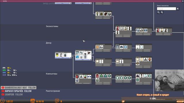184x103 pixels.
Task: Click the КИРИЛЛ ГОРБАЧЁВ follower notification
Action: [x=17, y=91]
